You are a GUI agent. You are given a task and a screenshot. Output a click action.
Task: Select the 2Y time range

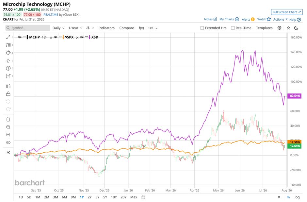89,197
